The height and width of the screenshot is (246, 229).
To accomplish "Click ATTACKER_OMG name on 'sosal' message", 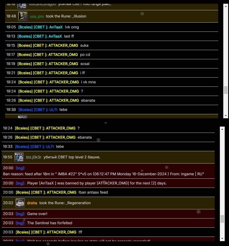I will (63, 64).
